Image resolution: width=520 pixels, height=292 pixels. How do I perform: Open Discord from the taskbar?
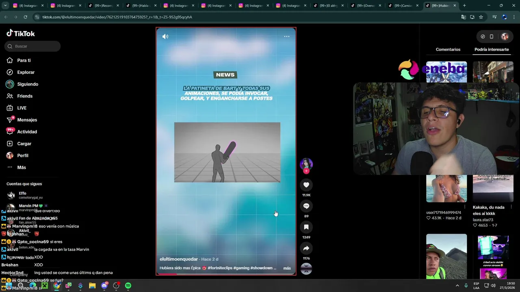click(x=104, y=286)
